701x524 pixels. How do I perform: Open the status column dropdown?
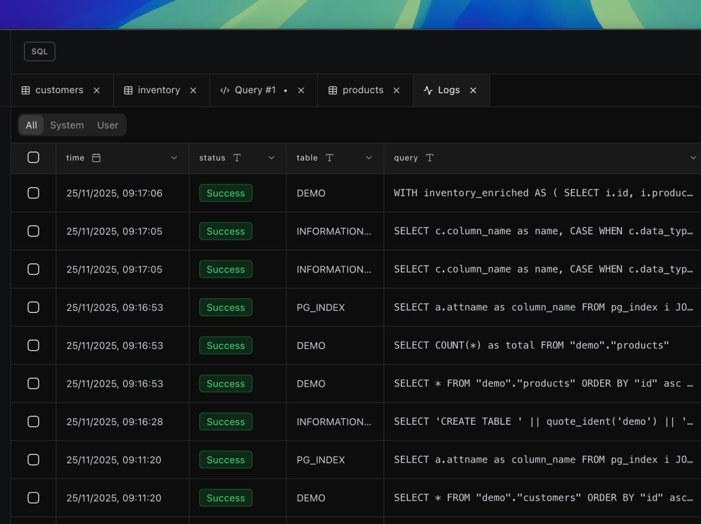[271, 157]
